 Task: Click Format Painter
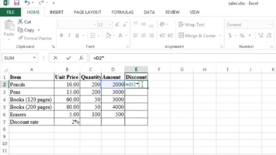pos(35,38)
